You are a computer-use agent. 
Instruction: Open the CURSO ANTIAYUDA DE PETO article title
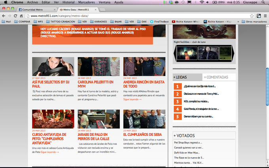pos(49,138)
